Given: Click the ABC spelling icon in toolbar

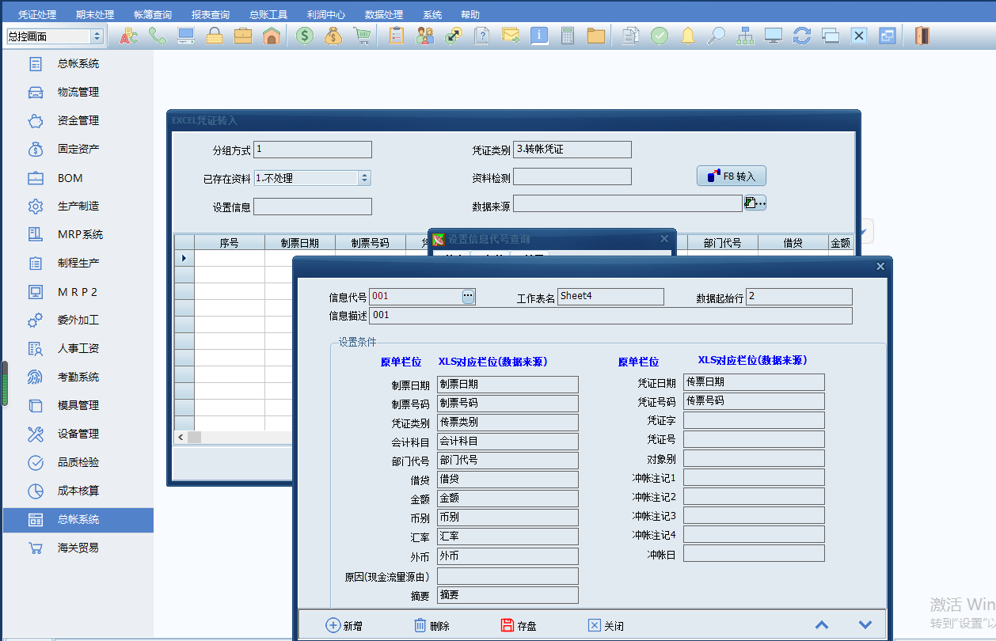Looking at the screenshot, I should click(129, 36).
